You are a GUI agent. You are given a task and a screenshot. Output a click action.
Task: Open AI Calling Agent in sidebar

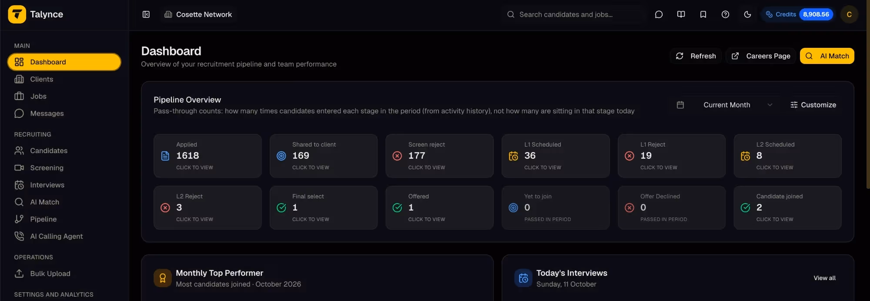click(x=64, y=236)
